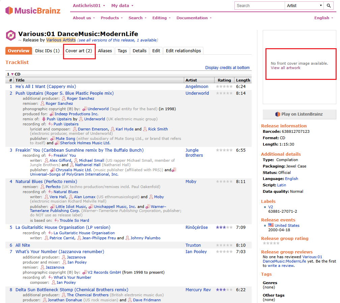Open the Antichrist01 account dropdown
The image size is (340, 303).
tap(89, 6)
